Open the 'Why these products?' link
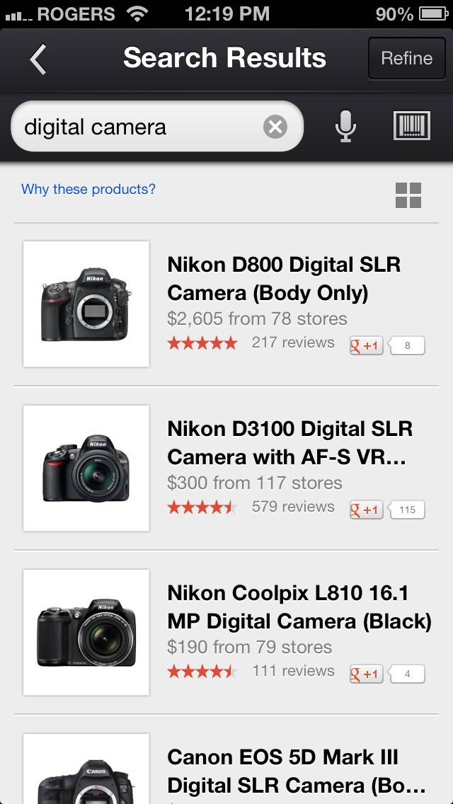453x804 pixels. (x=88, y=189)
